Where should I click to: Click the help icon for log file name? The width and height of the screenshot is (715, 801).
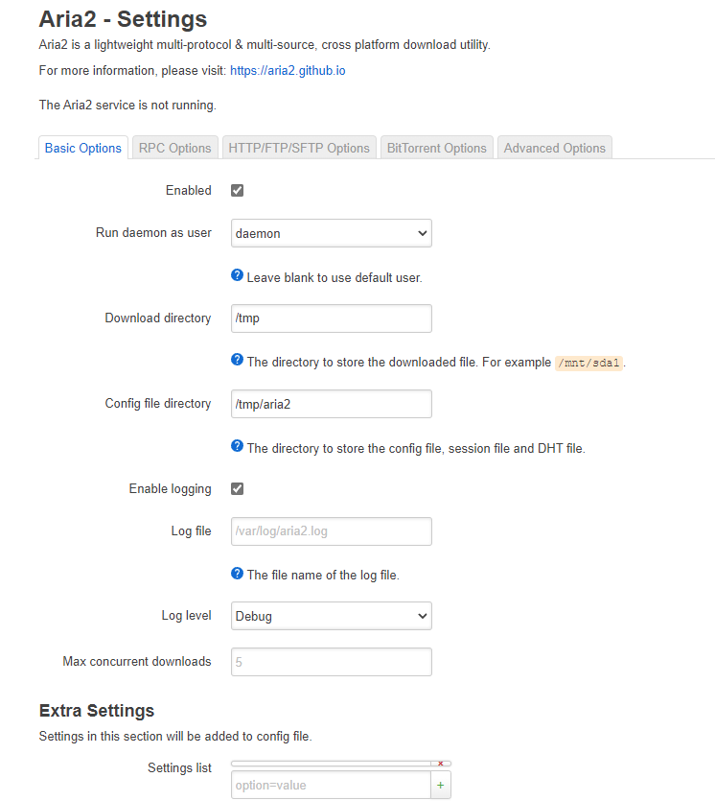pos(237,573)
